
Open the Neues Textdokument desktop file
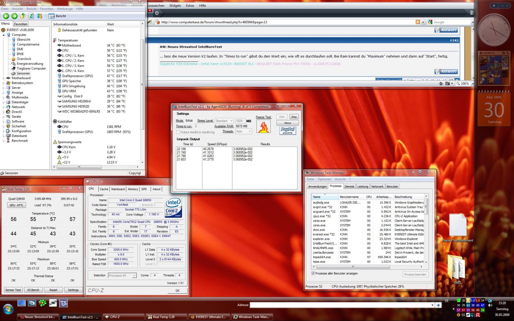[x=458, y=228]
